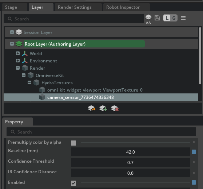Switch to global G edit mode

(174, 18)
